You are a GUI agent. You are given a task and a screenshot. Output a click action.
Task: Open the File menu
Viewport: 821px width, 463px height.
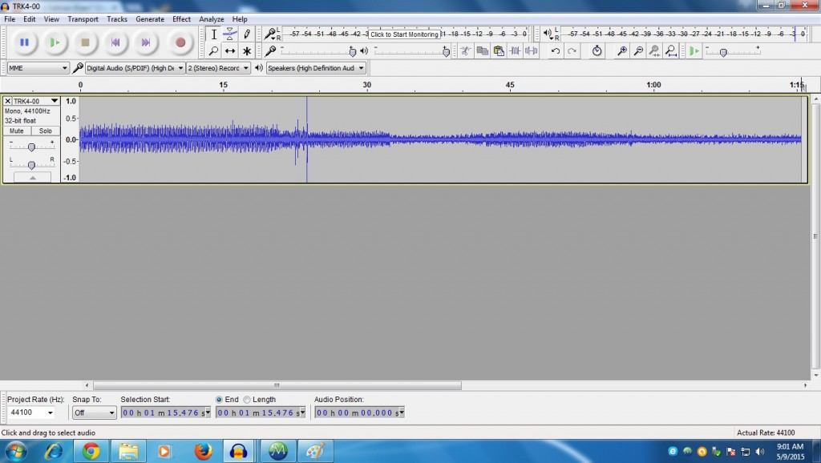(x=10, y=19)
